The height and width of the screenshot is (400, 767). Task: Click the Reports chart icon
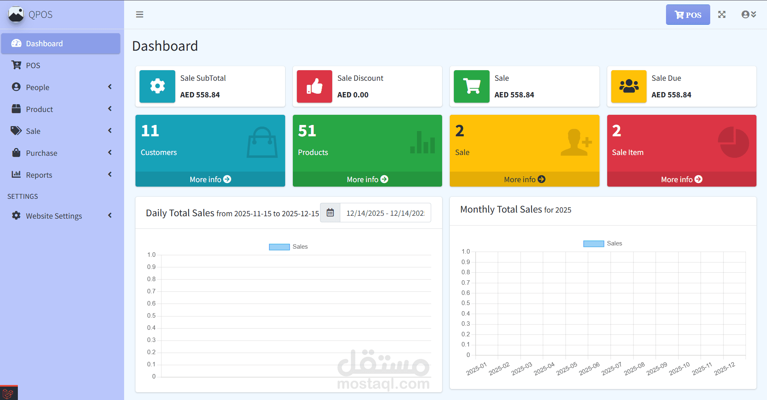pyautogui.click(x=16, y=174)
